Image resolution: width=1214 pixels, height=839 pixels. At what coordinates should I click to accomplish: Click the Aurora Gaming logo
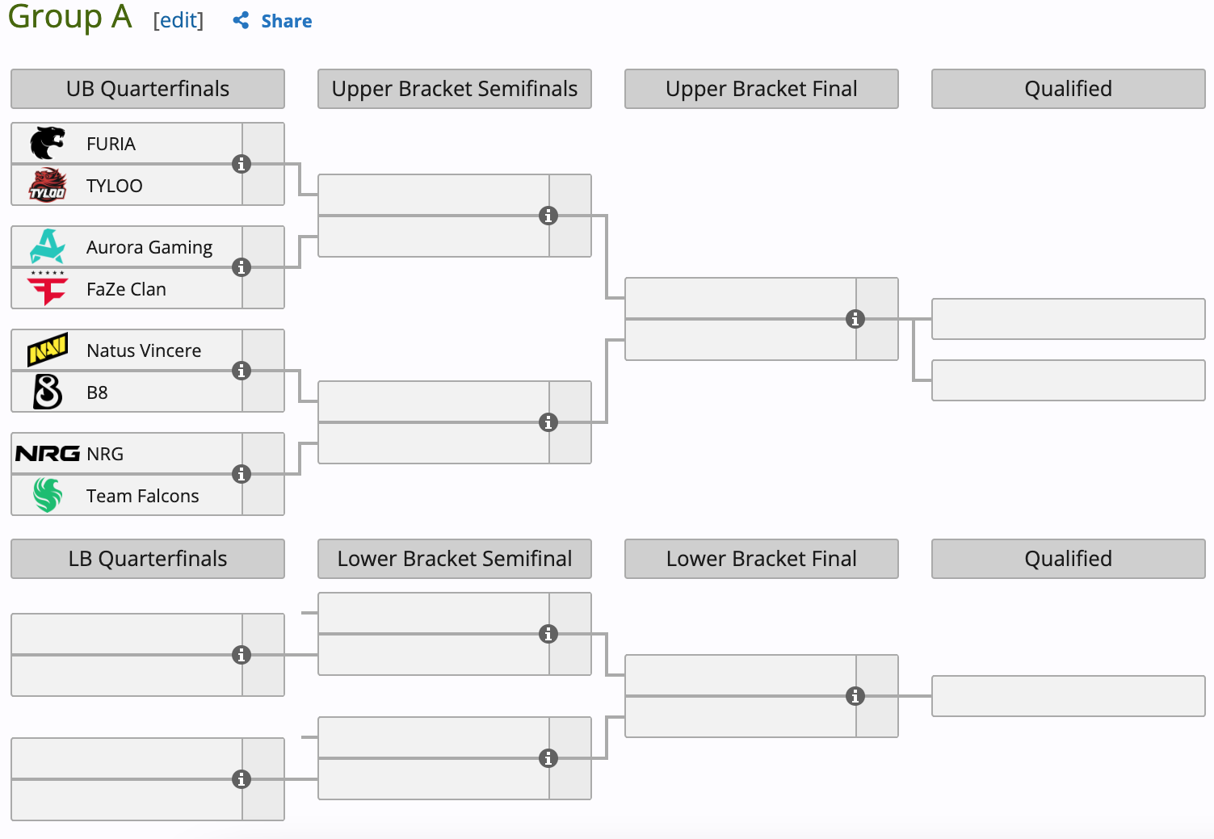48,246
